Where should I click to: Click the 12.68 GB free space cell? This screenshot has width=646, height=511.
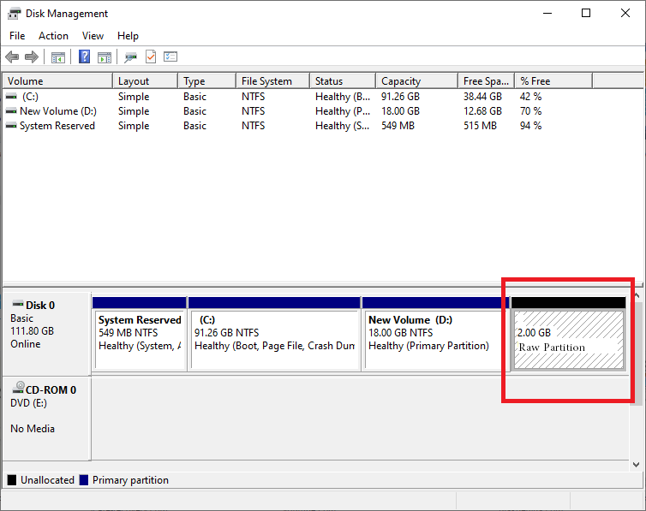(x=482, y=111)
